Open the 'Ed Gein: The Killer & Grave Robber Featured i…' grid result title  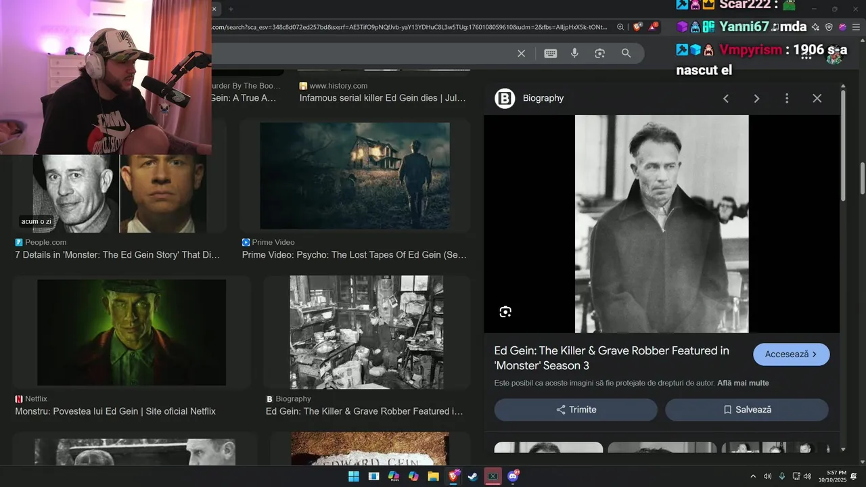pos(365,411)
